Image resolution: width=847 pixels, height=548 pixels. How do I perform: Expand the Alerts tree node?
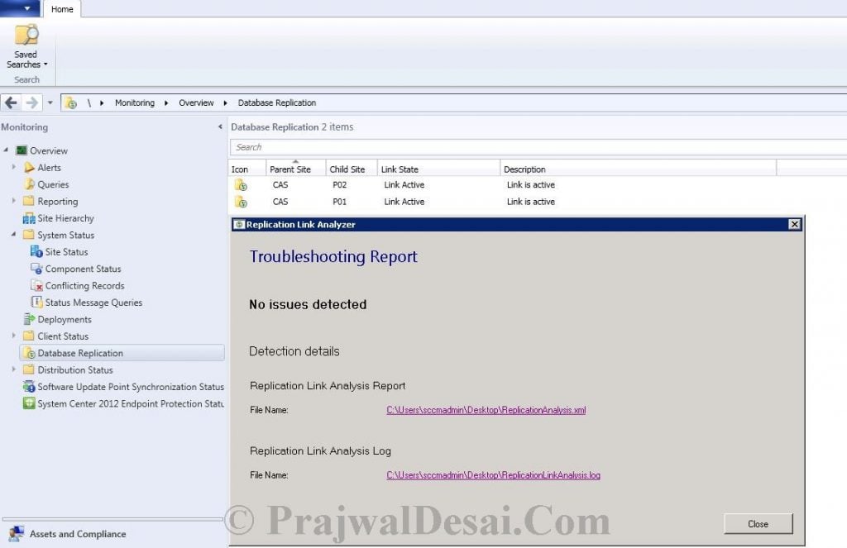[13, 167]
